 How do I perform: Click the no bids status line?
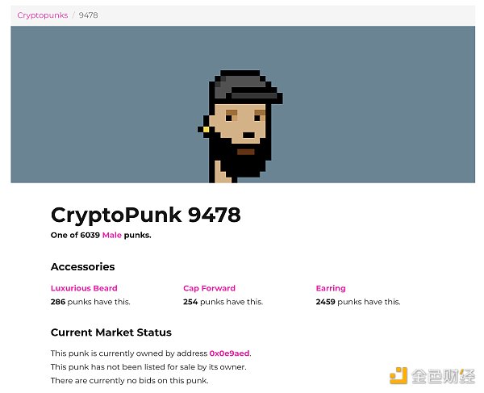pyautogui.click(x=129, y=380)
